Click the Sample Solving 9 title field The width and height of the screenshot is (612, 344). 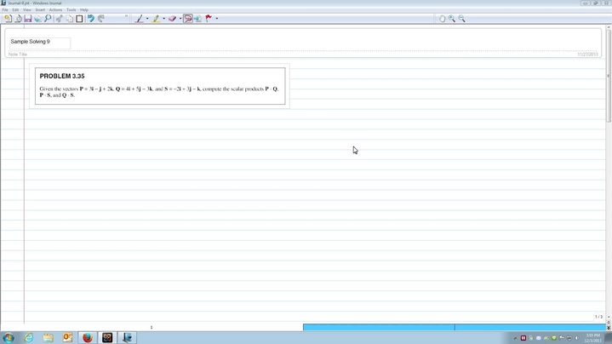(x=39, y=42)
